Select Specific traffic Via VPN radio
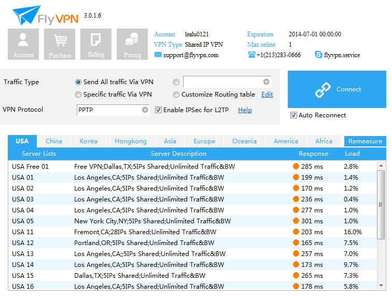392x296 pixels. pos(78,95)
